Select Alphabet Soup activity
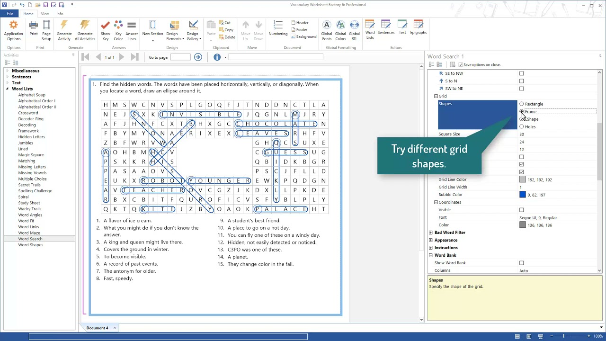 (32, 95)
